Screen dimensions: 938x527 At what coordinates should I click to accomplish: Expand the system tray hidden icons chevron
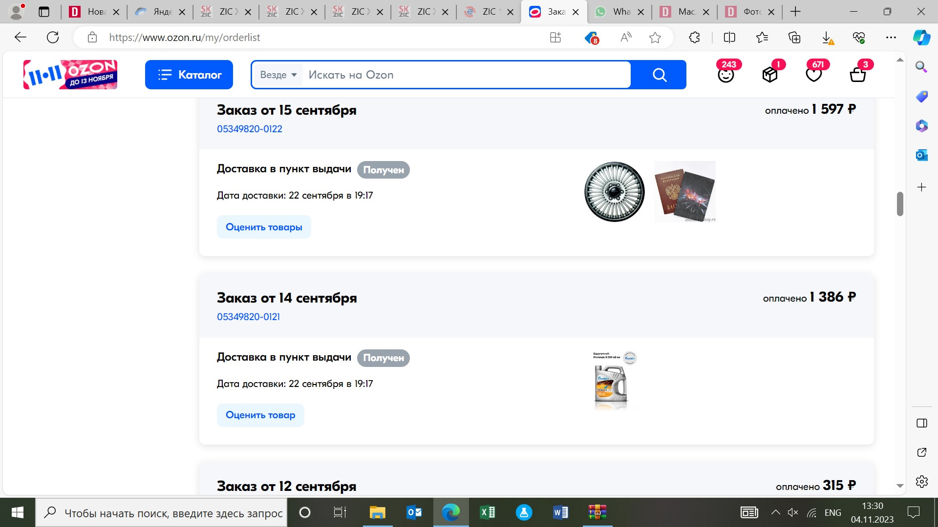[775, 512]
